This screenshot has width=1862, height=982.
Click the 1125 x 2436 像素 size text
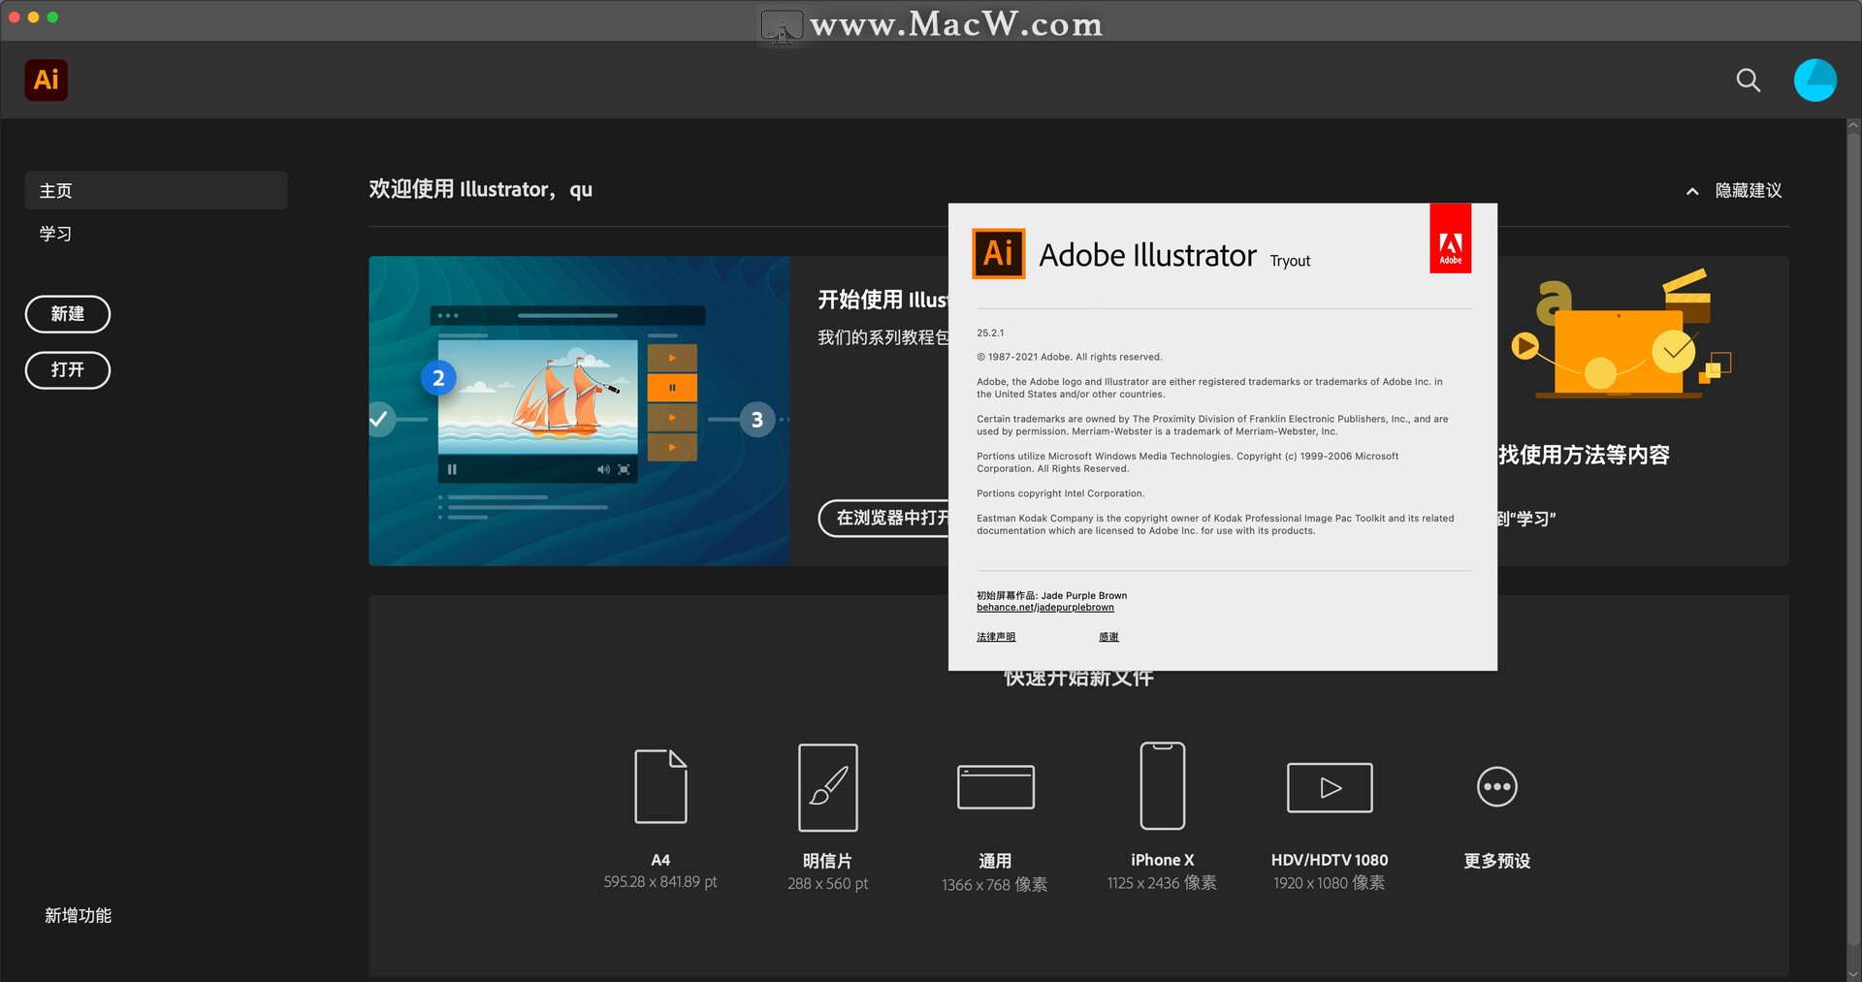click(1162, 883)
